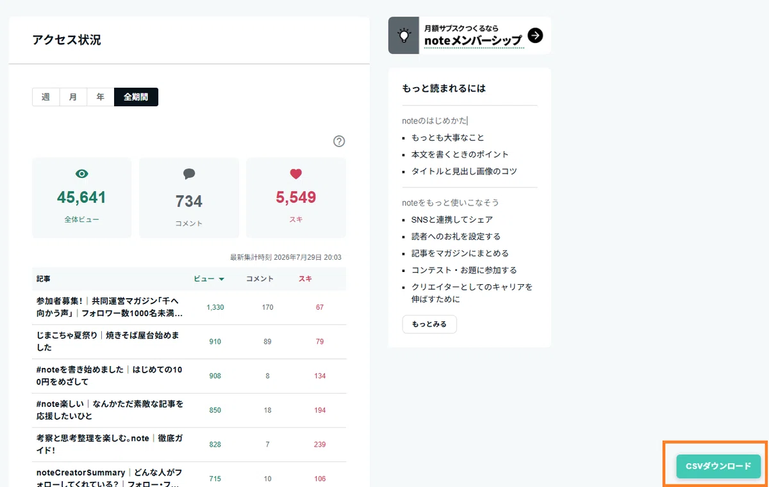
Task: Click the comment count 170
Action: 268,308
